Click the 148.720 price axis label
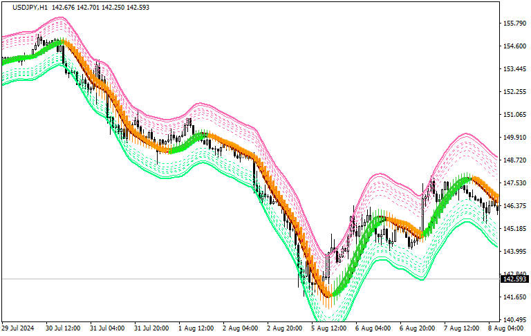Viewport: 531px width, 336px height. point(514,160)
